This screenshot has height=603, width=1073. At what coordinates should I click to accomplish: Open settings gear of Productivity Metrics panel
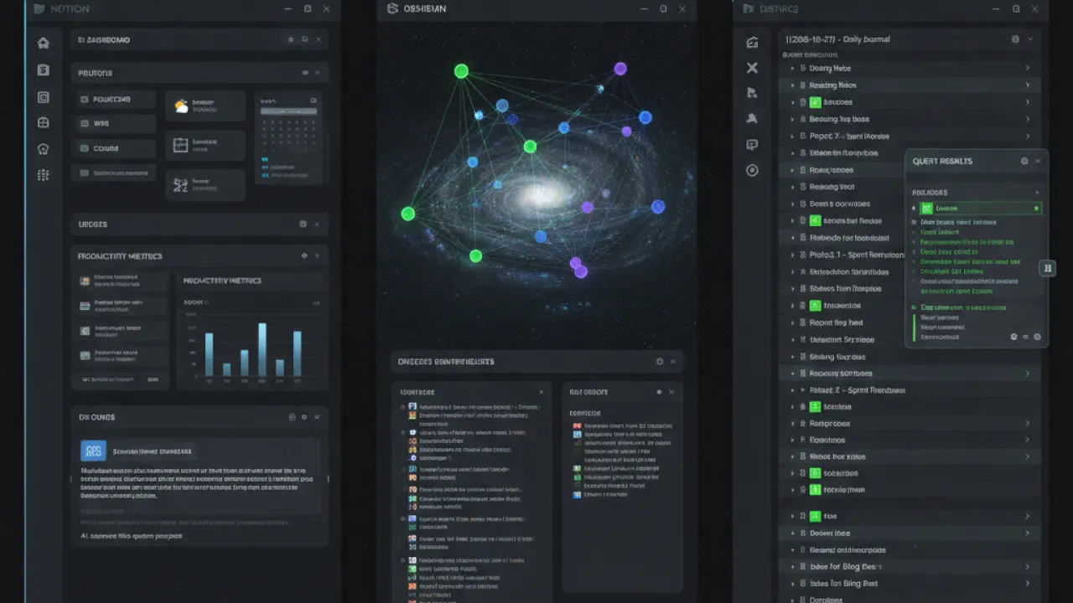pos(305,256)
